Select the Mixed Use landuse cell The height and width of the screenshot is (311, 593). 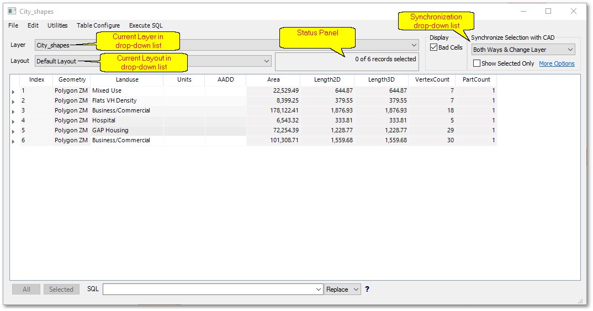(127, 90)
